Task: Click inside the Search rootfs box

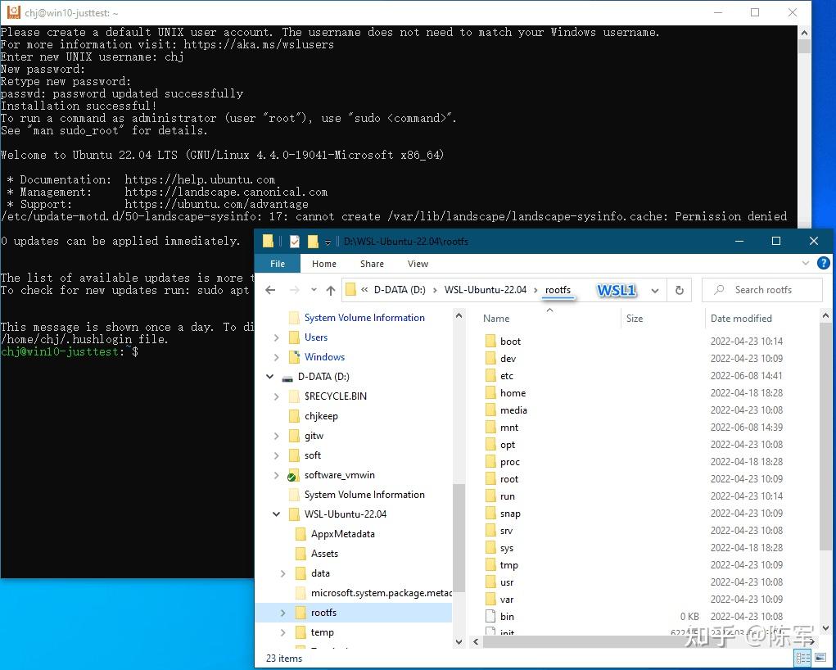Action: coord(761,290)
